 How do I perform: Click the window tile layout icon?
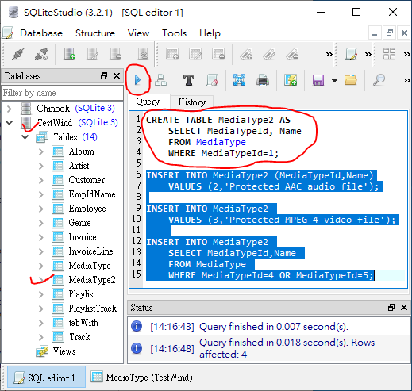coord(389,54)
